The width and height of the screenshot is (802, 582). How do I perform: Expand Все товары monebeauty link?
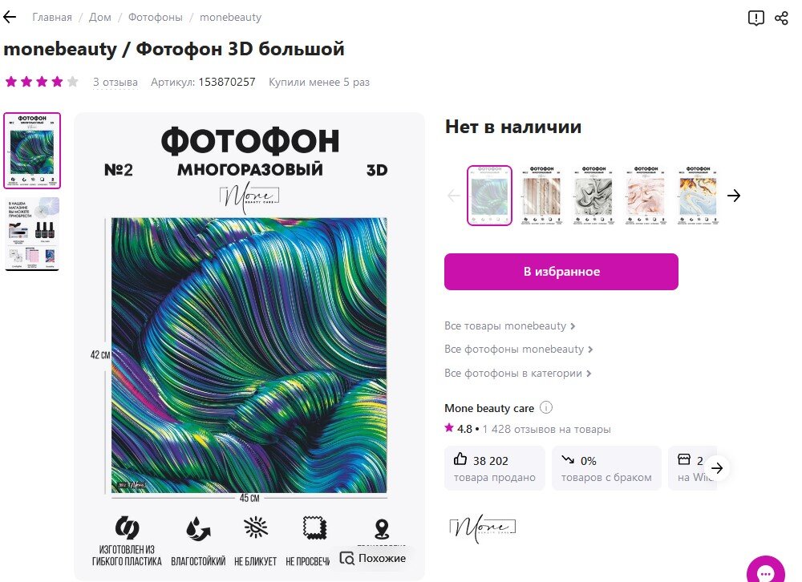click(510, 325)
